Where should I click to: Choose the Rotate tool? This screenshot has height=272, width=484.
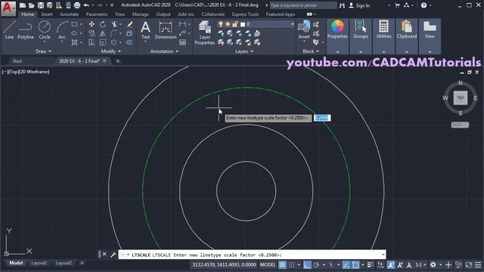tap(103, 24)
